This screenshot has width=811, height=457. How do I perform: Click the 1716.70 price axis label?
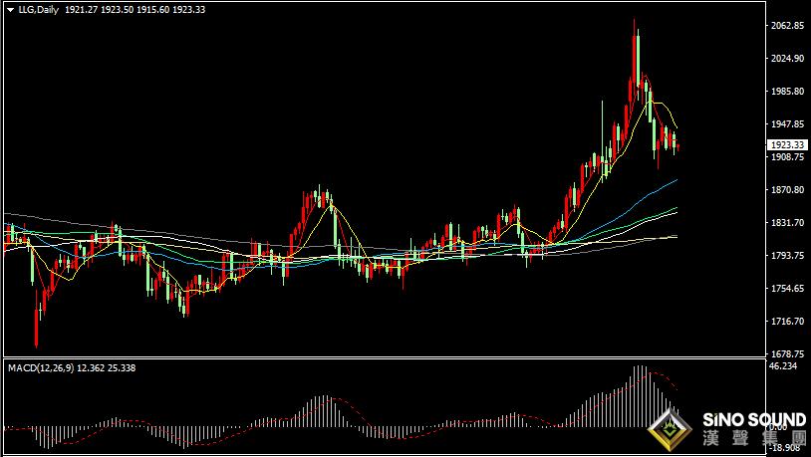click(787, 322)
